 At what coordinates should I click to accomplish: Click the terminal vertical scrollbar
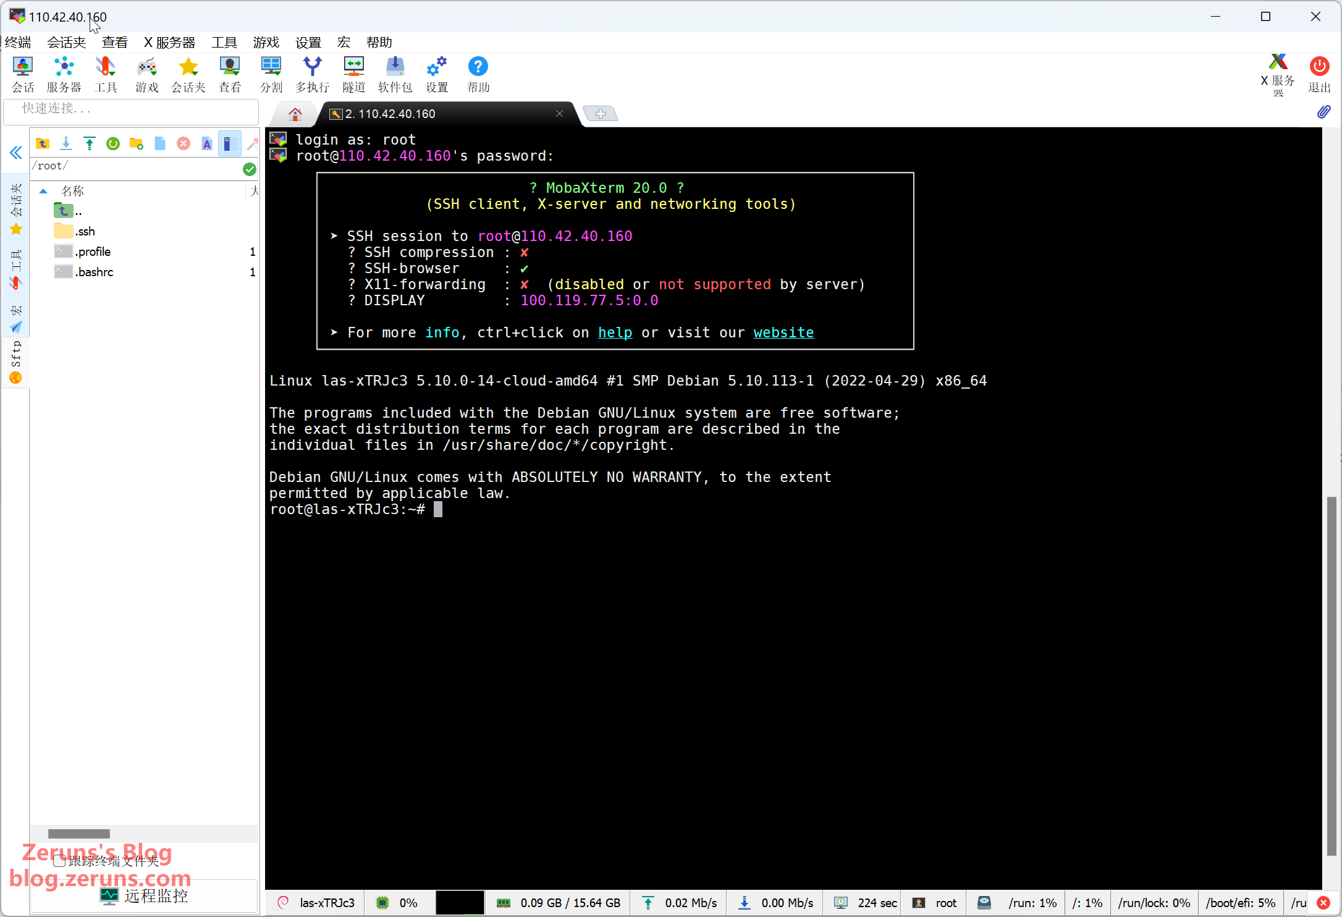[1331, 676]
